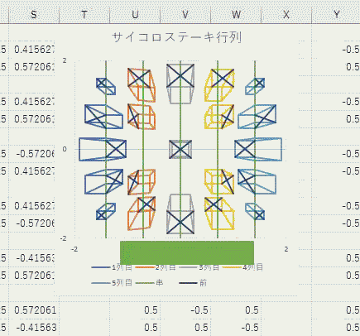Click the 5列目 legend entry
Viewport: 360px width, 336px height.
[x=112, y=283]
